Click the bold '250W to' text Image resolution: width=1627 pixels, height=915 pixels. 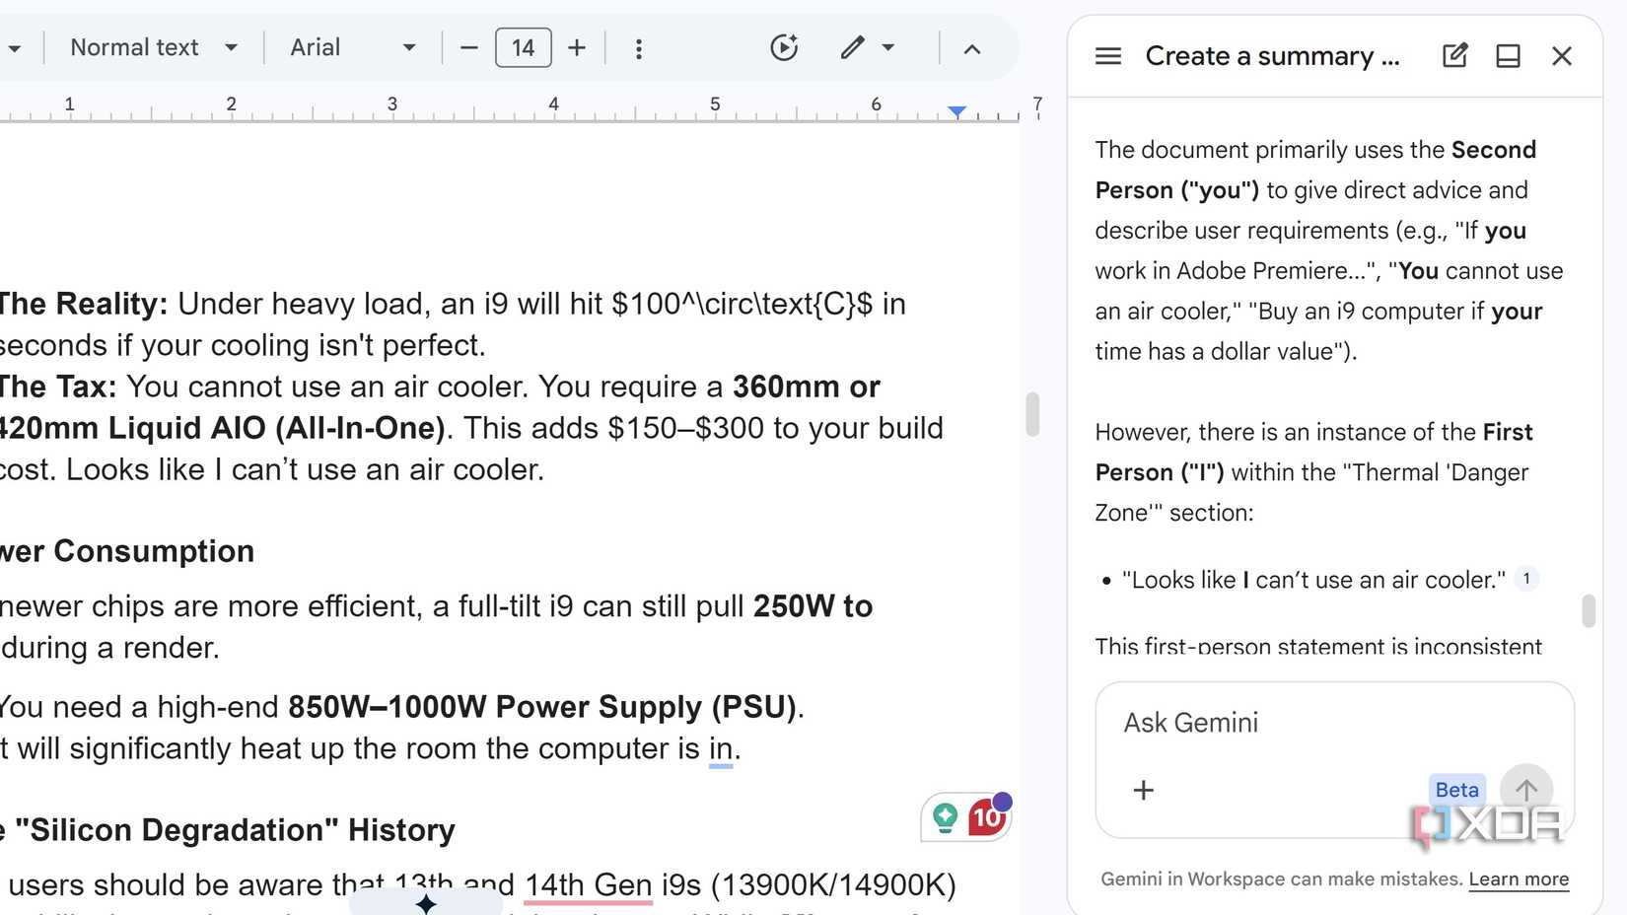pyautogui.click(x=813, y=606)
